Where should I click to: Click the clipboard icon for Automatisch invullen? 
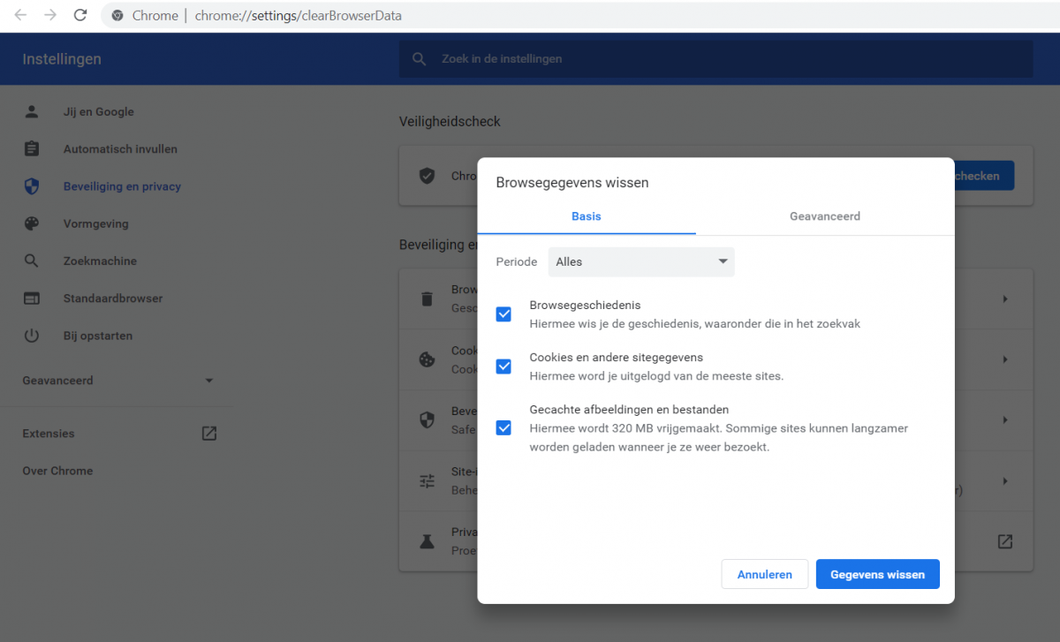point(32,149)
